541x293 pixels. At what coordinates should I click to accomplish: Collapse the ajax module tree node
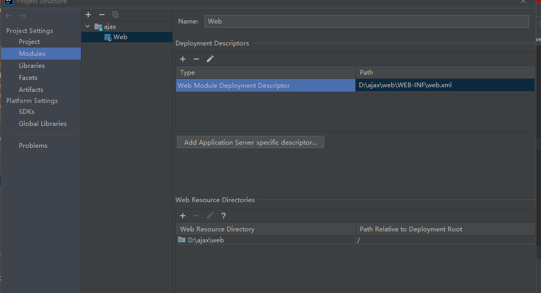point(88,26)
